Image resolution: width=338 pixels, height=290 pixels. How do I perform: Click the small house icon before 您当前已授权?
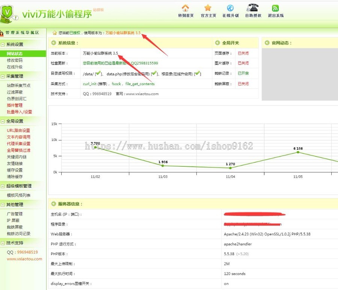54,33
